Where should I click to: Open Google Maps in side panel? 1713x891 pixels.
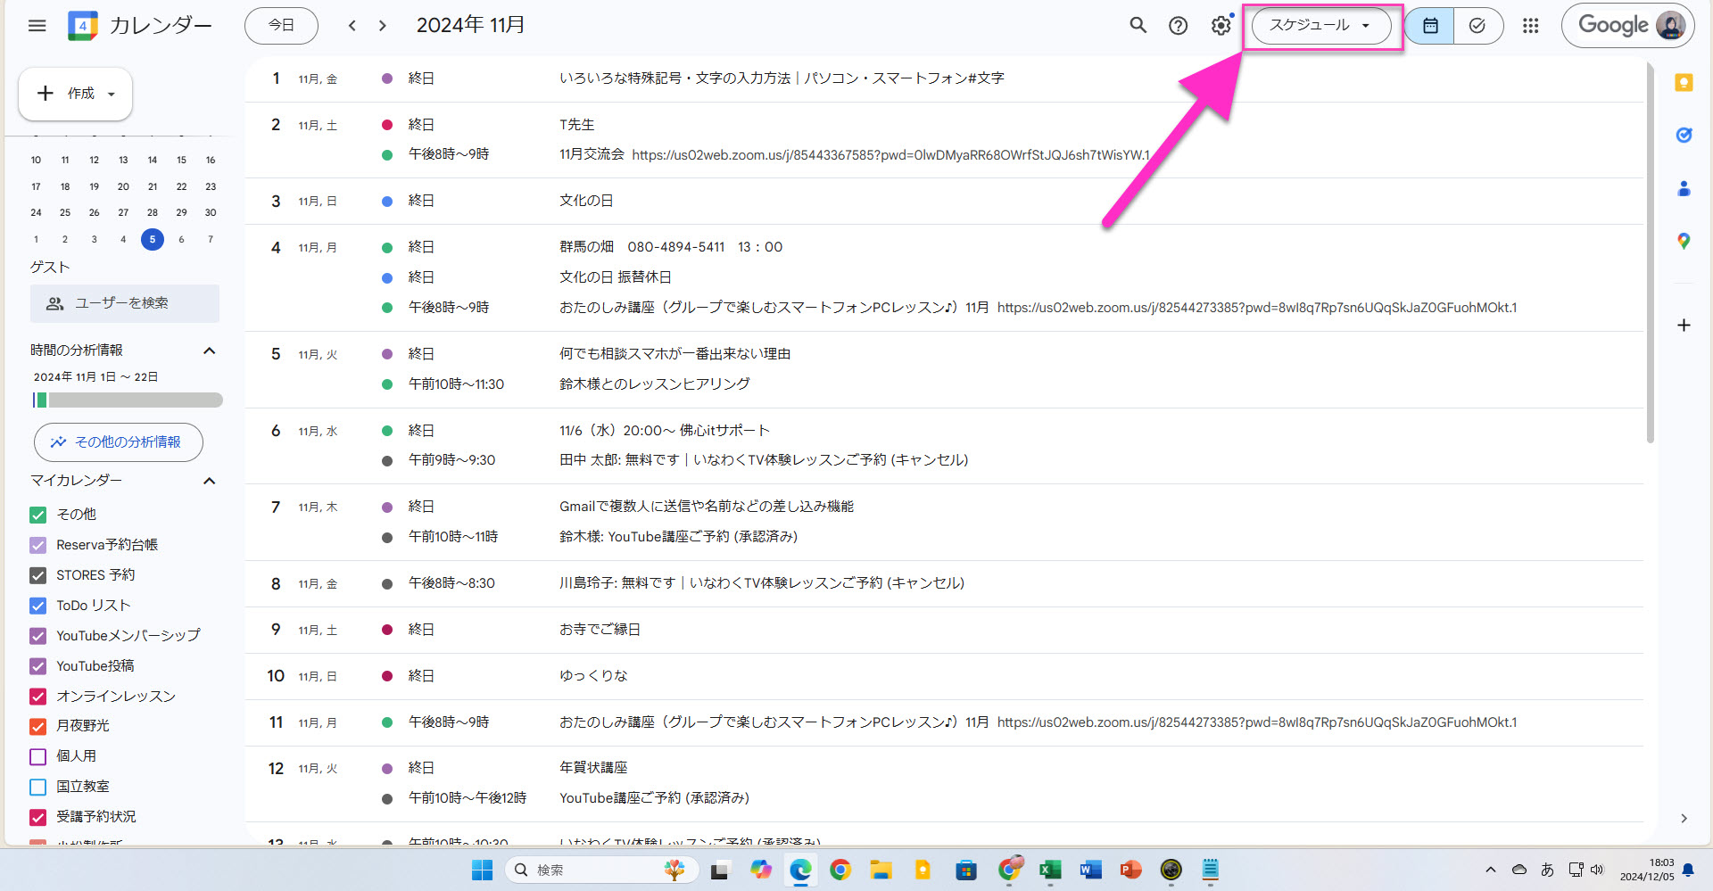[1684, 241]
